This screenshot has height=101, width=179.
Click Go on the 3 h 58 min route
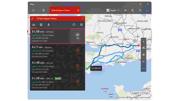[x=78, y=36]
